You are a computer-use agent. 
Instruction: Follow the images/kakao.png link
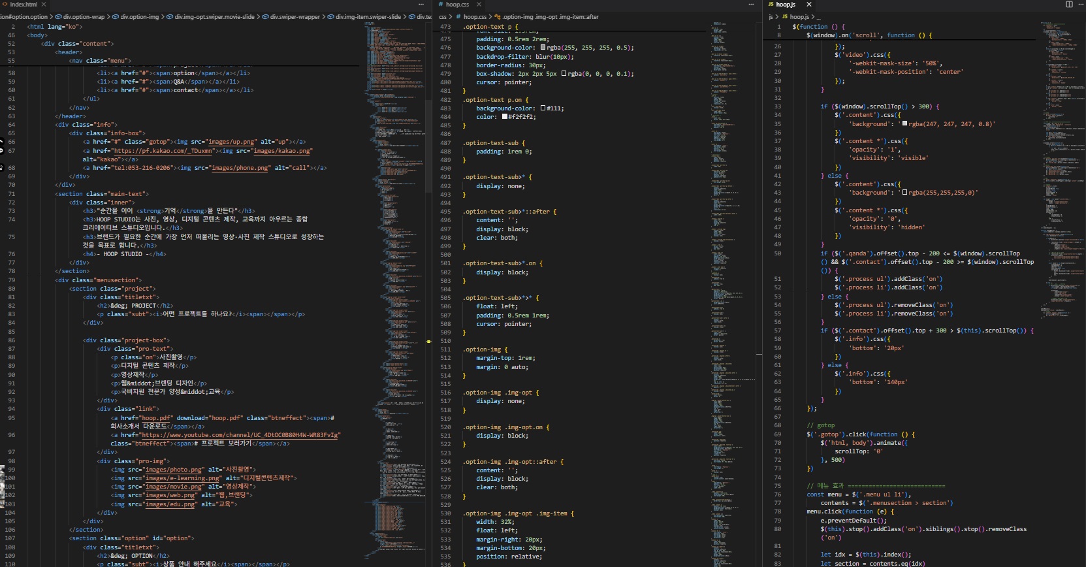coord(283,151)
